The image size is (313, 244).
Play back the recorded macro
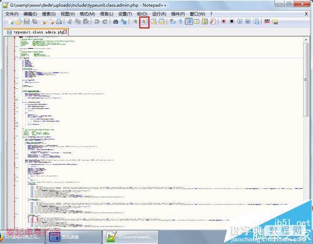tap(240, 22)
